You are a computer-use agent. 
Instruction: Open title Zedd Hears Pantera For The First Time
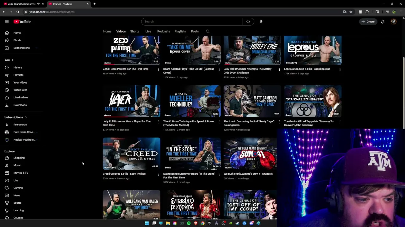point(126,69)
